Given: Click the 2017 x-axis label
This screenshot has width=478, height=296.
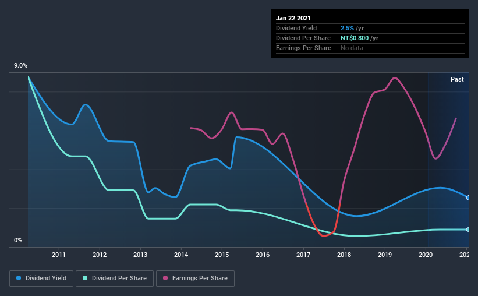Looking at the screenshot, I should click(303, 255).
